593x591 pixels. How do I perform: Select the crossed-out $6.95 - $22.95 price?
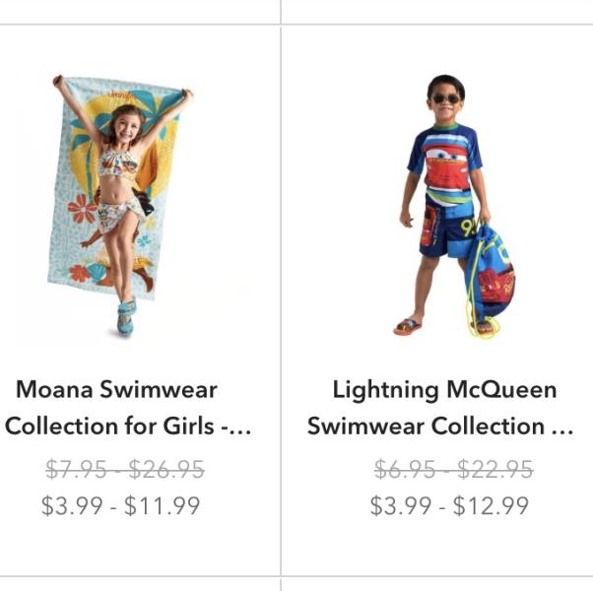[453, 469]
